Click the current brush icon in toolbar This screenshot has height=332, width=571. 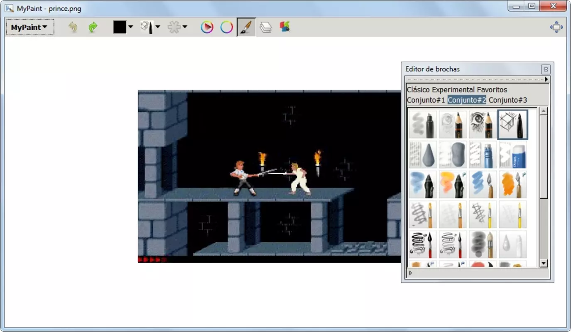147,27
